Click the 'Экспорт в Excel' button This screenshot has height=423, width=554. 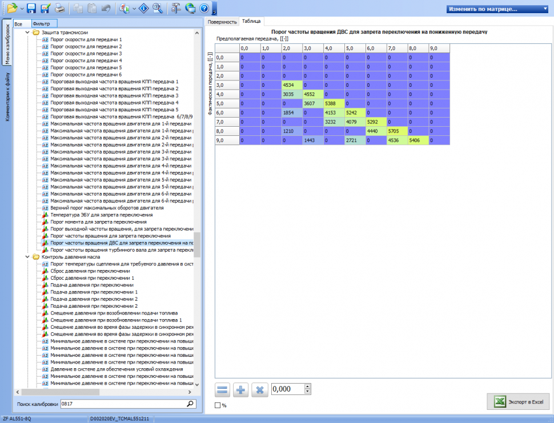point(519,401)
